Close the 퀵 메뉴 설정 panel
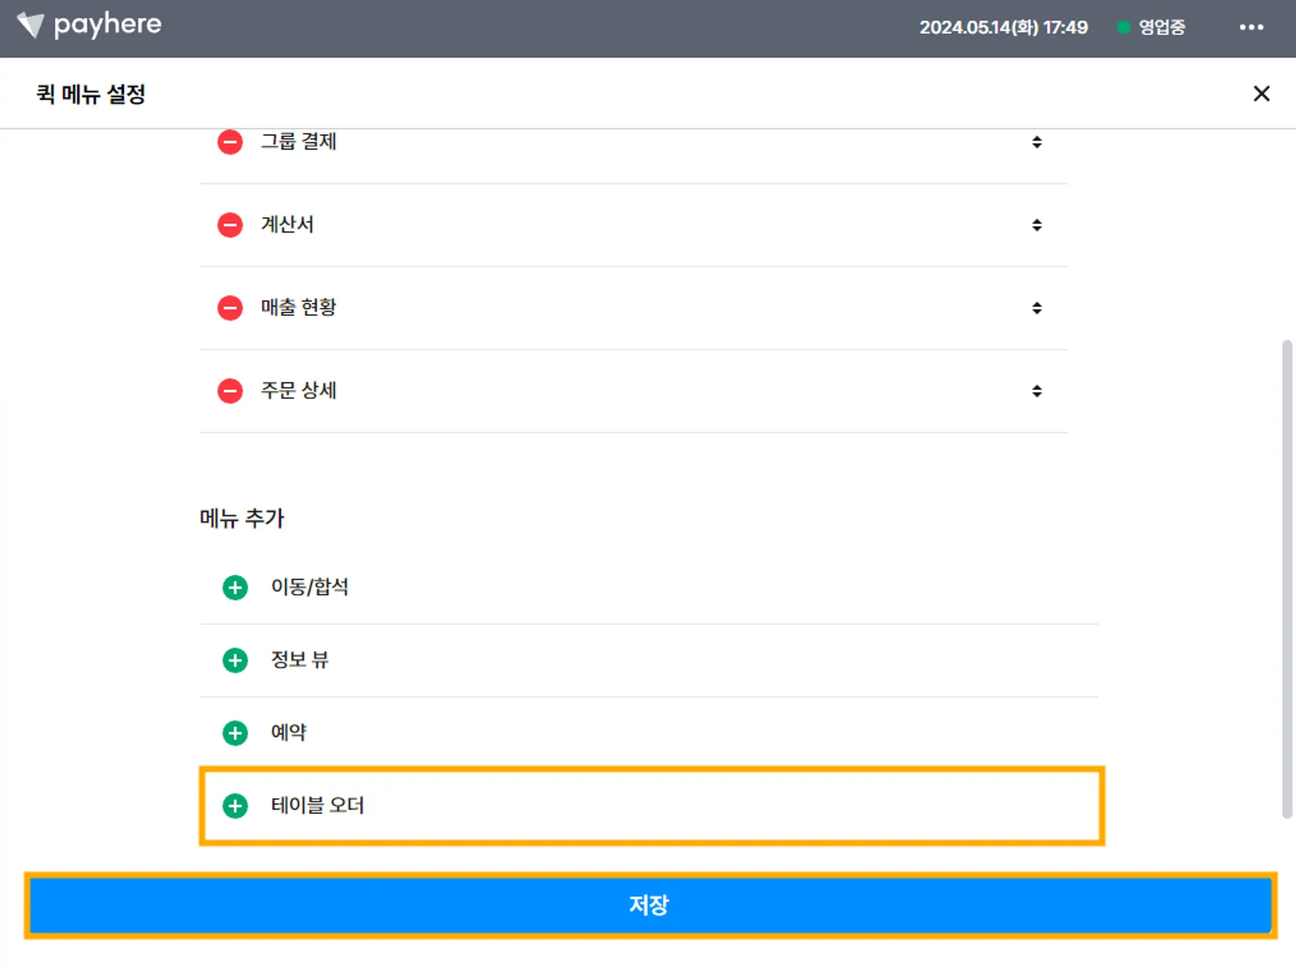 coord(1261,94)
